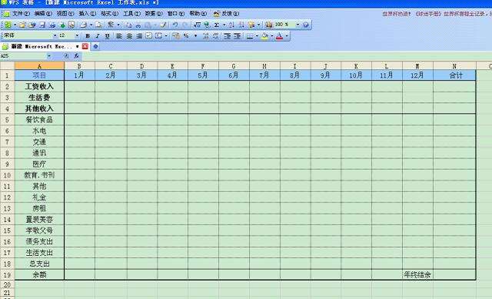Open the Borders dropdown arrow
492x299 pixels.
click(257, 36)
